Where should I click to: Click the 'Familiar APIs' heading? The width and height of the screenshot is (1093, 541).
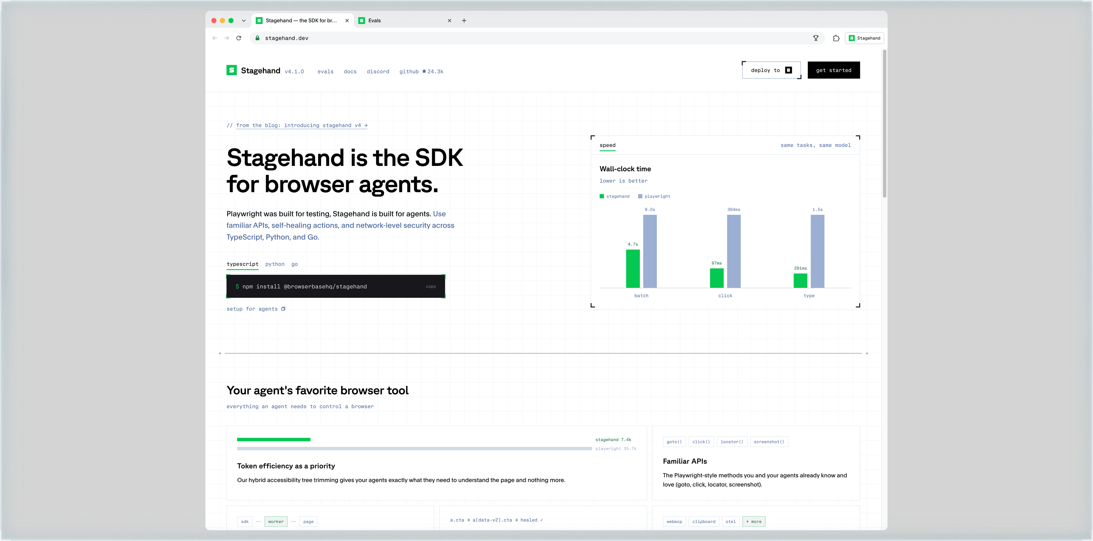[x=685, y=461]
